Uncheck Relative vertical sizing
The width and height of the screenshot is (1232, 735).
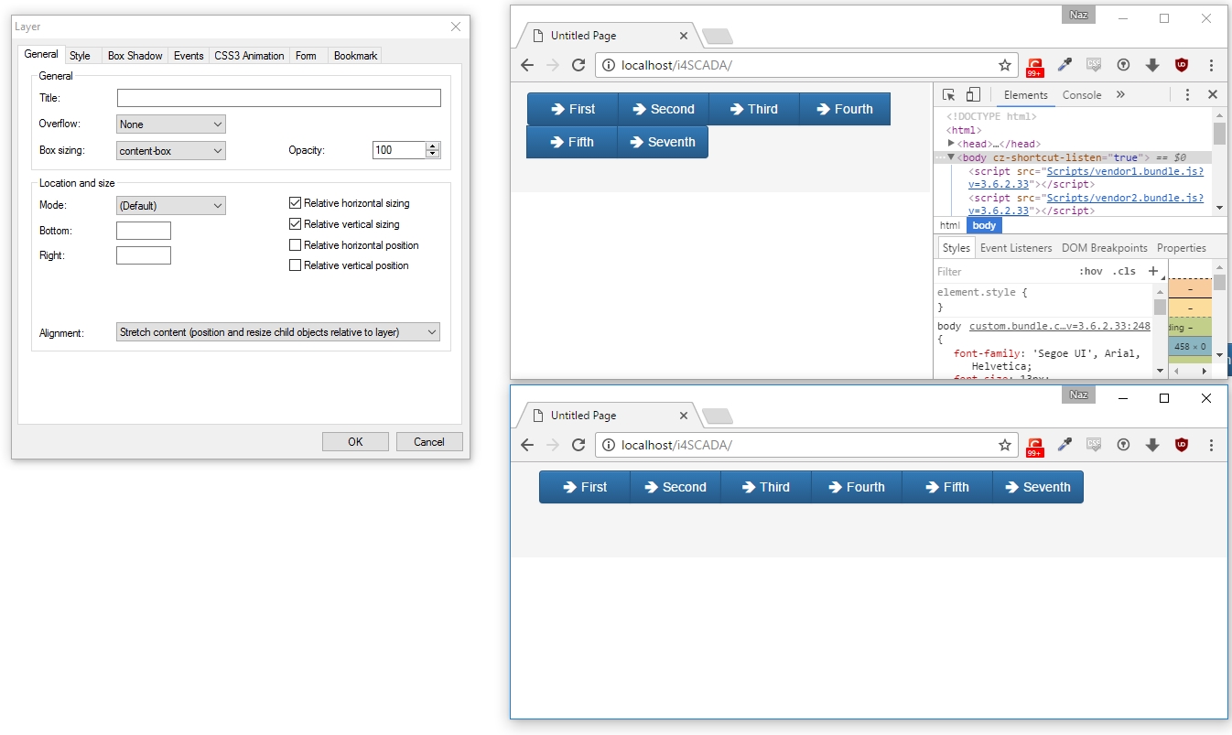point(295,224)
